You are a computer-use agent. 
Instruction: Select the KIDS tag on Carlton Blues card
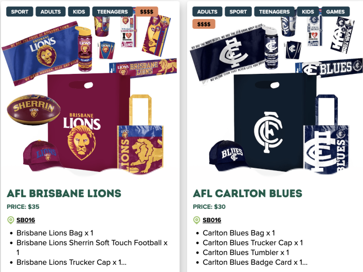coord(308,12)
